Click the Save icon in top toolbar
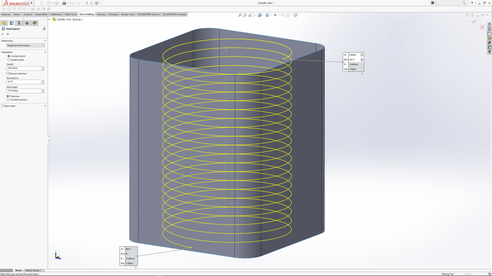The image size is (492, 276). 57,3
